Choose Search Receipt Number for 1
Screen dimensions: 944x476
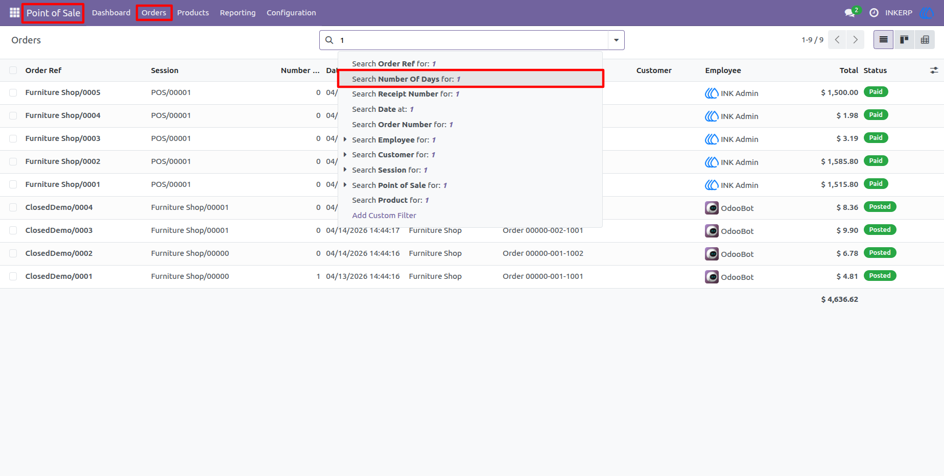click(470, 94)
